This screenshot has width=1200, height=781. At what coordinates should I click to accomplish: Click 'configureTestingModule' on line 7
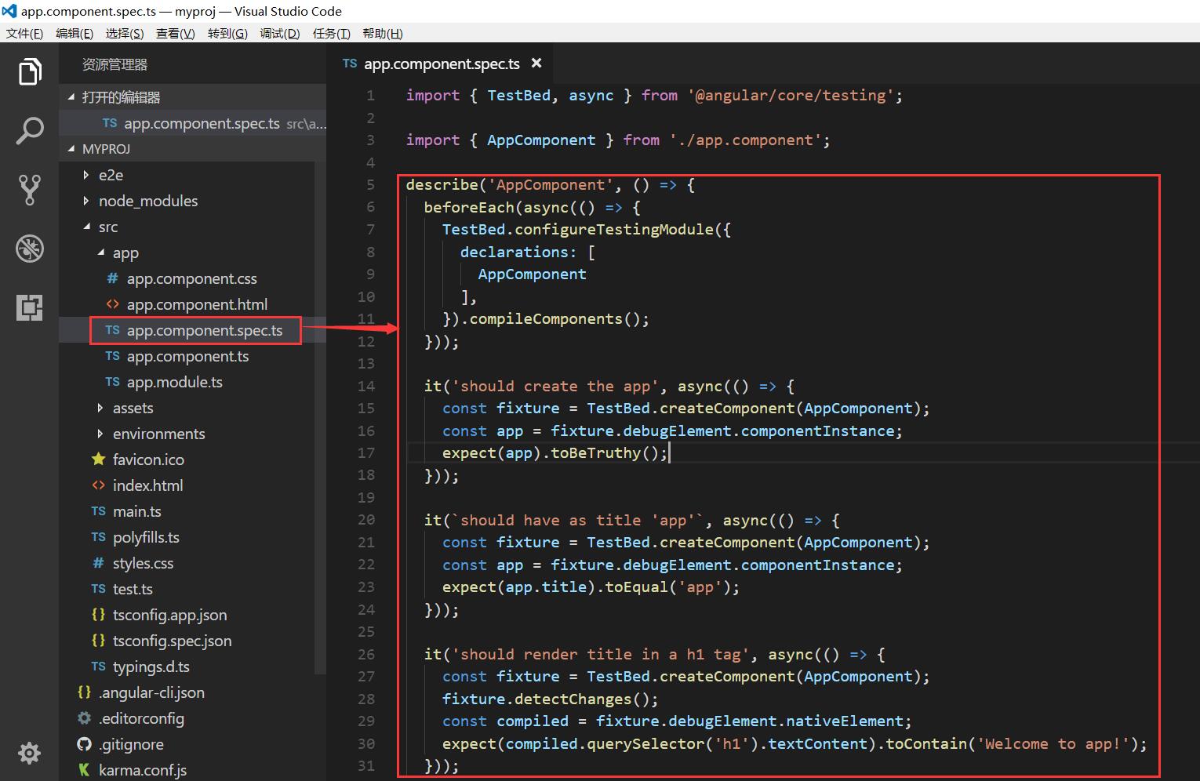[x=614, y=230]
